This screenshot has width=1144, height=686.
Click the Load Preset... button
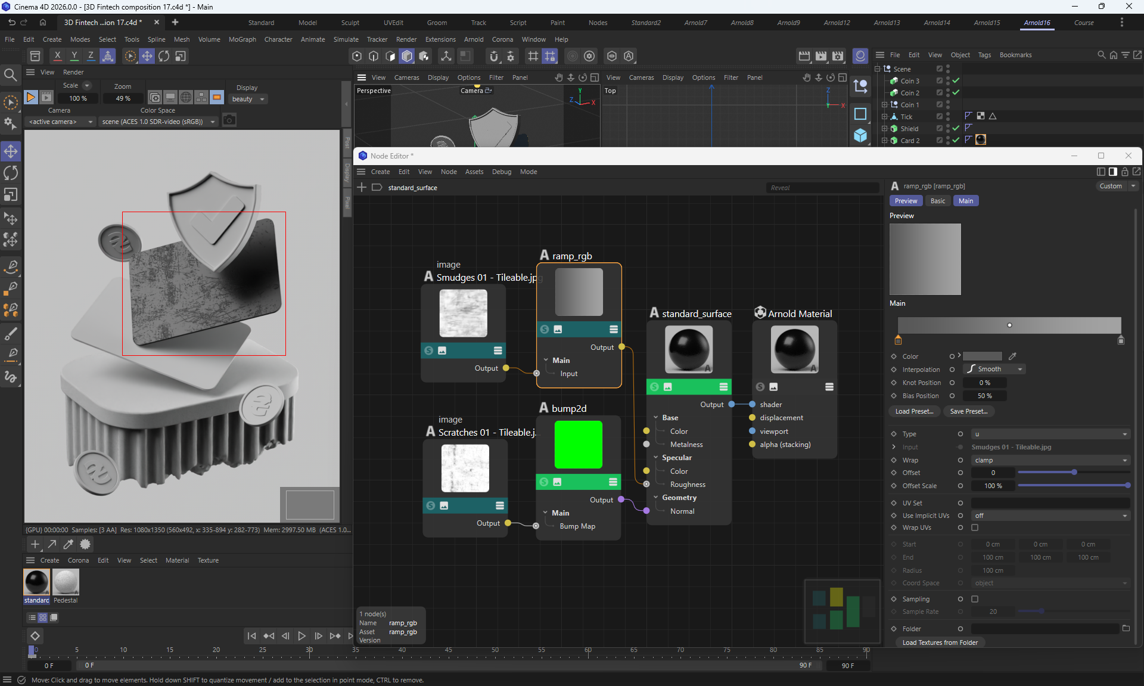(914, 411)
